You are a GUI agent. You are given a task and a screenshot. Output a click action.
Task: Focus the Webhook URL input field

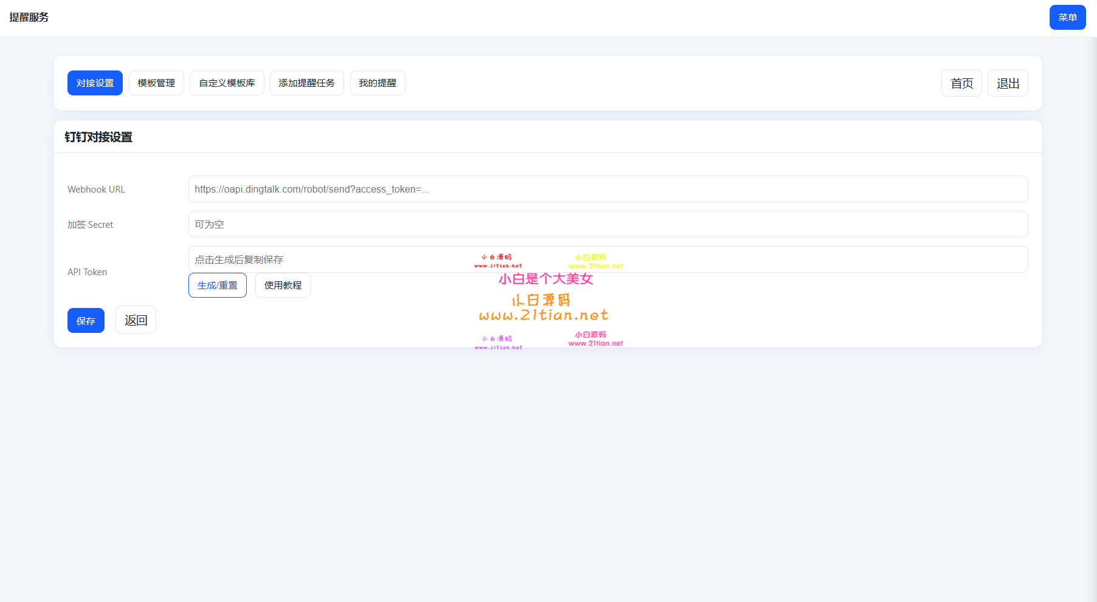coord(608,189)
